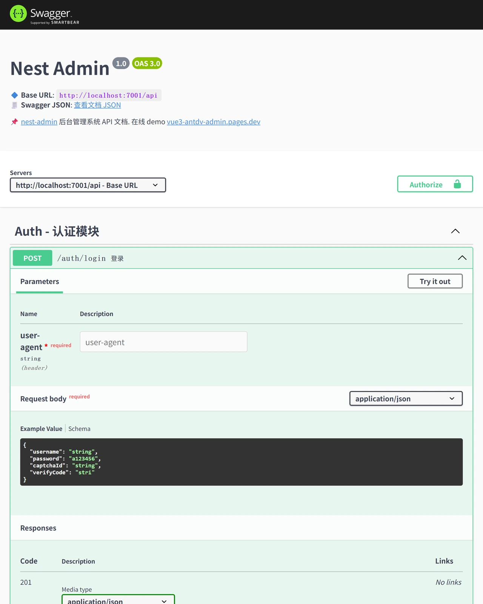Open the nest-admin link
Image resolution: width=483 pixels, height=604 pixels.
39,122
